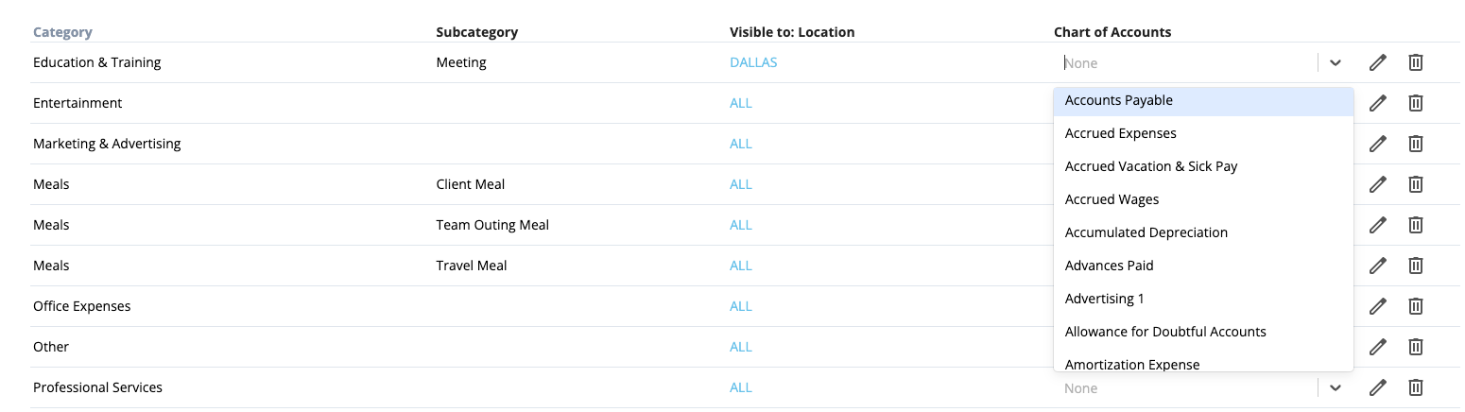1465x412 pixels.
Task: Click the trash icon for Other category
Action: click(1416, 347)
